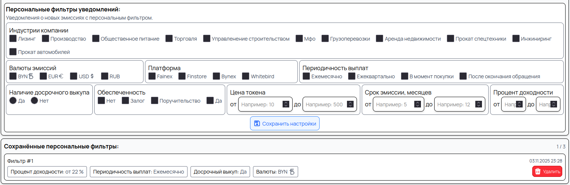Click the stepper on emission term maximum field
Screen dimensions: 570x185
click(x=479, y=105)
